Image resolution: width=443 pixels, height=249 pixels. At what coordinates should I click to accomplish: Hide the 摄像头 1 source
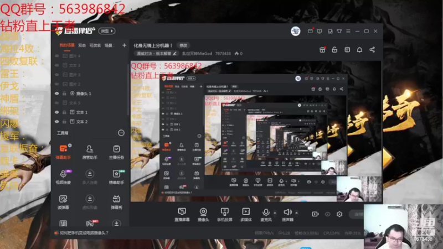(x=57, y=94)
